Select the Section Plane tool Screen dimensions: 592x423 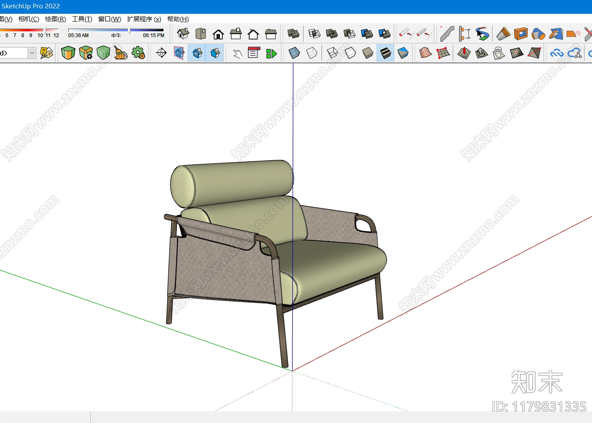[x=161, y=53]
